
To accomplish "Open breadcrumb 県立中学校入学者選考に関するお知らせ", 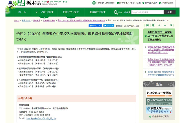I will pos(81,20).
